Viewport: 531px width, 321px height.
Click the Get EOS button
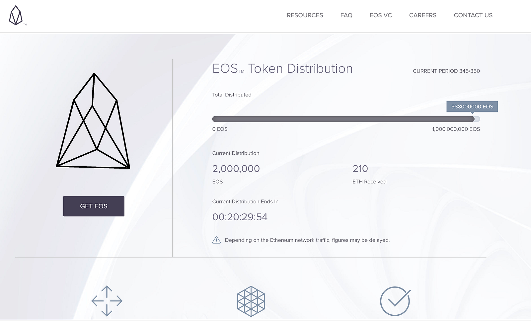(x=94, y=206)
